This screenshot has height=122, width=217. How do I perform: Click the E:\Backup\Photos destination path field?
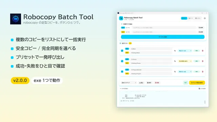click(151, 63)
